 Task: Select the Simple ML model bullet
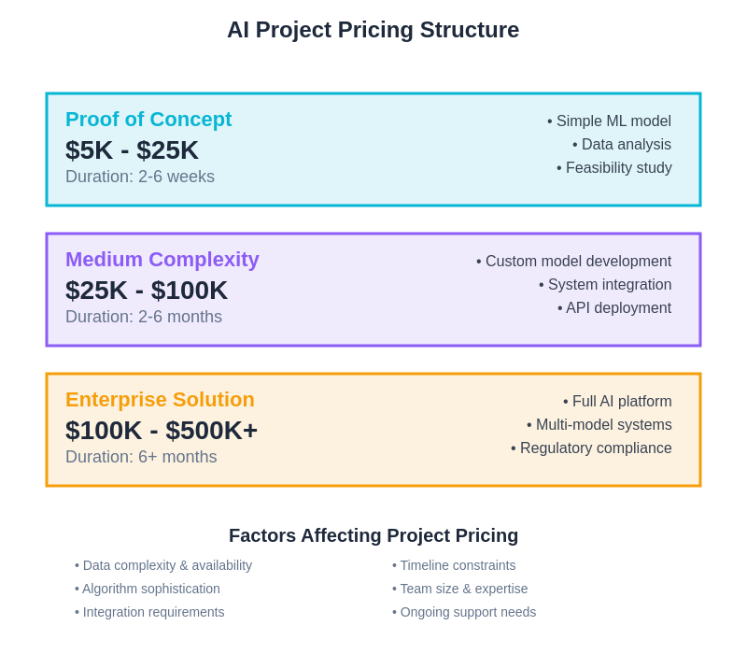tap(609, 121)
